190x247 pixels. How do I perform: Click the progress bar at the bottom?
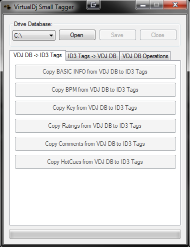click(95, 234)
